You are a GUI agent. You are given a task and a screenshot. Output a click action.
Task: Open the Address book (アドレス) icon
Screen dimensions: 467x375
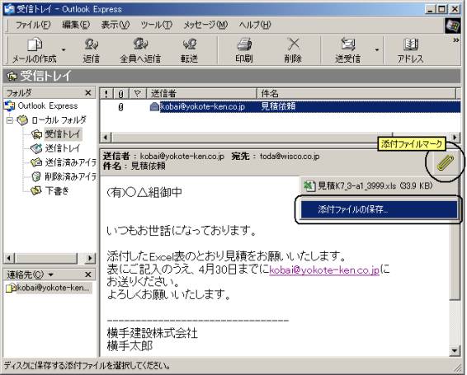coord(410,50)
